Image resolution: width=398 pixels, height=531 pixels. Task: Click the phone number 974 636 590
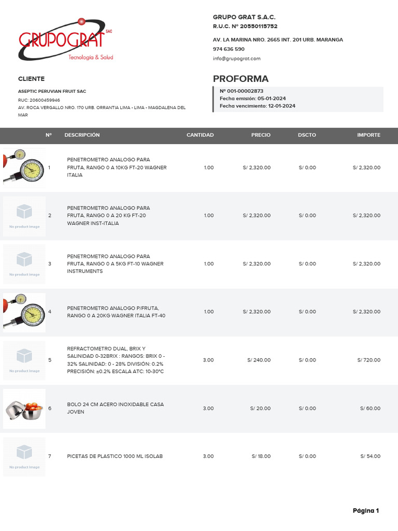point(229,49)
